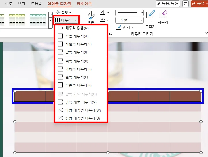208x157 pixels.
Task: Click the bottom border icon beside 아래쪽 테두리
Action: point(60,69)
